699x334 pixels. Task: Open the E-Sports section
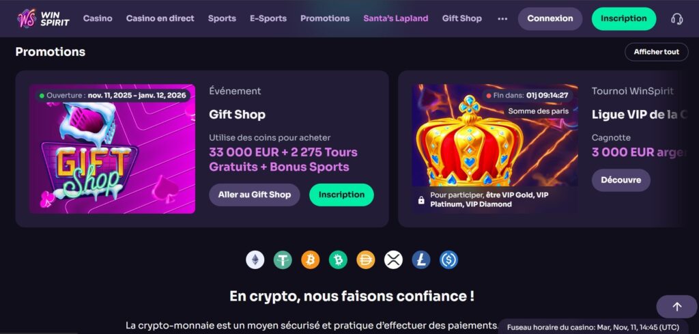(x=268, y=18)
